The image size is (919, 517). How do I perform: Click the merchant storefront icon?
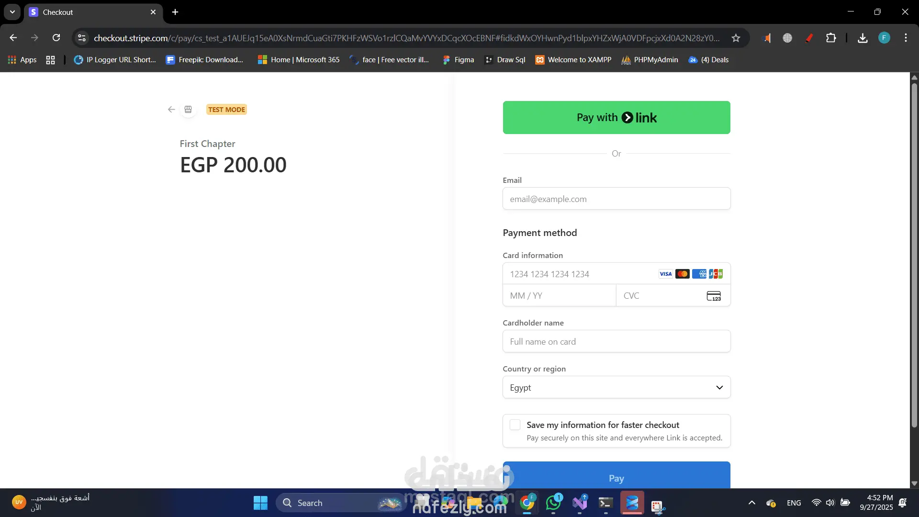pyautogui.click(x=188, y=110)
